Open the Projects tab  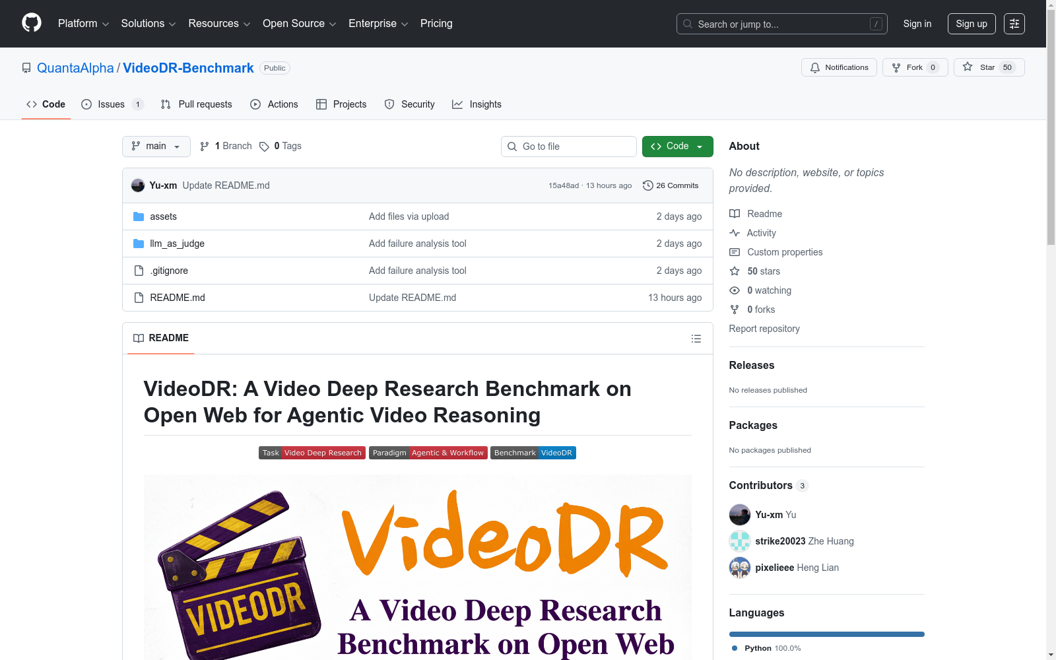coord(341,104)
